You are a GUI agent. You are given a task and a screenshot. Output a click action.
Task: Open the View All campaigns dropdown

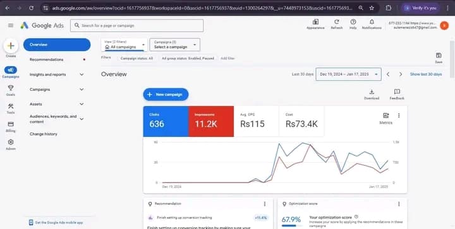point(124,45)
